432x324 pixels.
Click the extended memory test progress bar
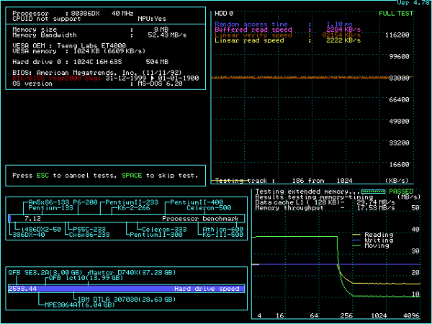pos(373,192)
